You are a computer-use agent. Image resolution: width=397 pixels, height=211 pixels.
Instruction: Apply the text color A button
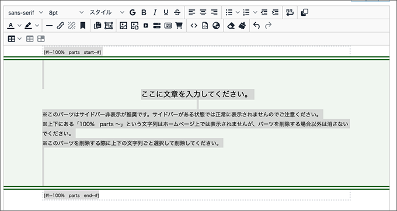11,26
